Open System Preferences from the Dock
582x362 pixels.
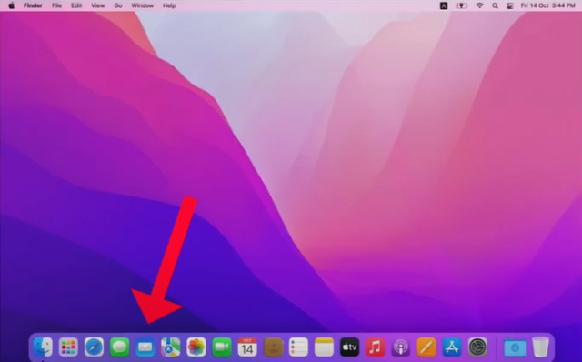477,347
